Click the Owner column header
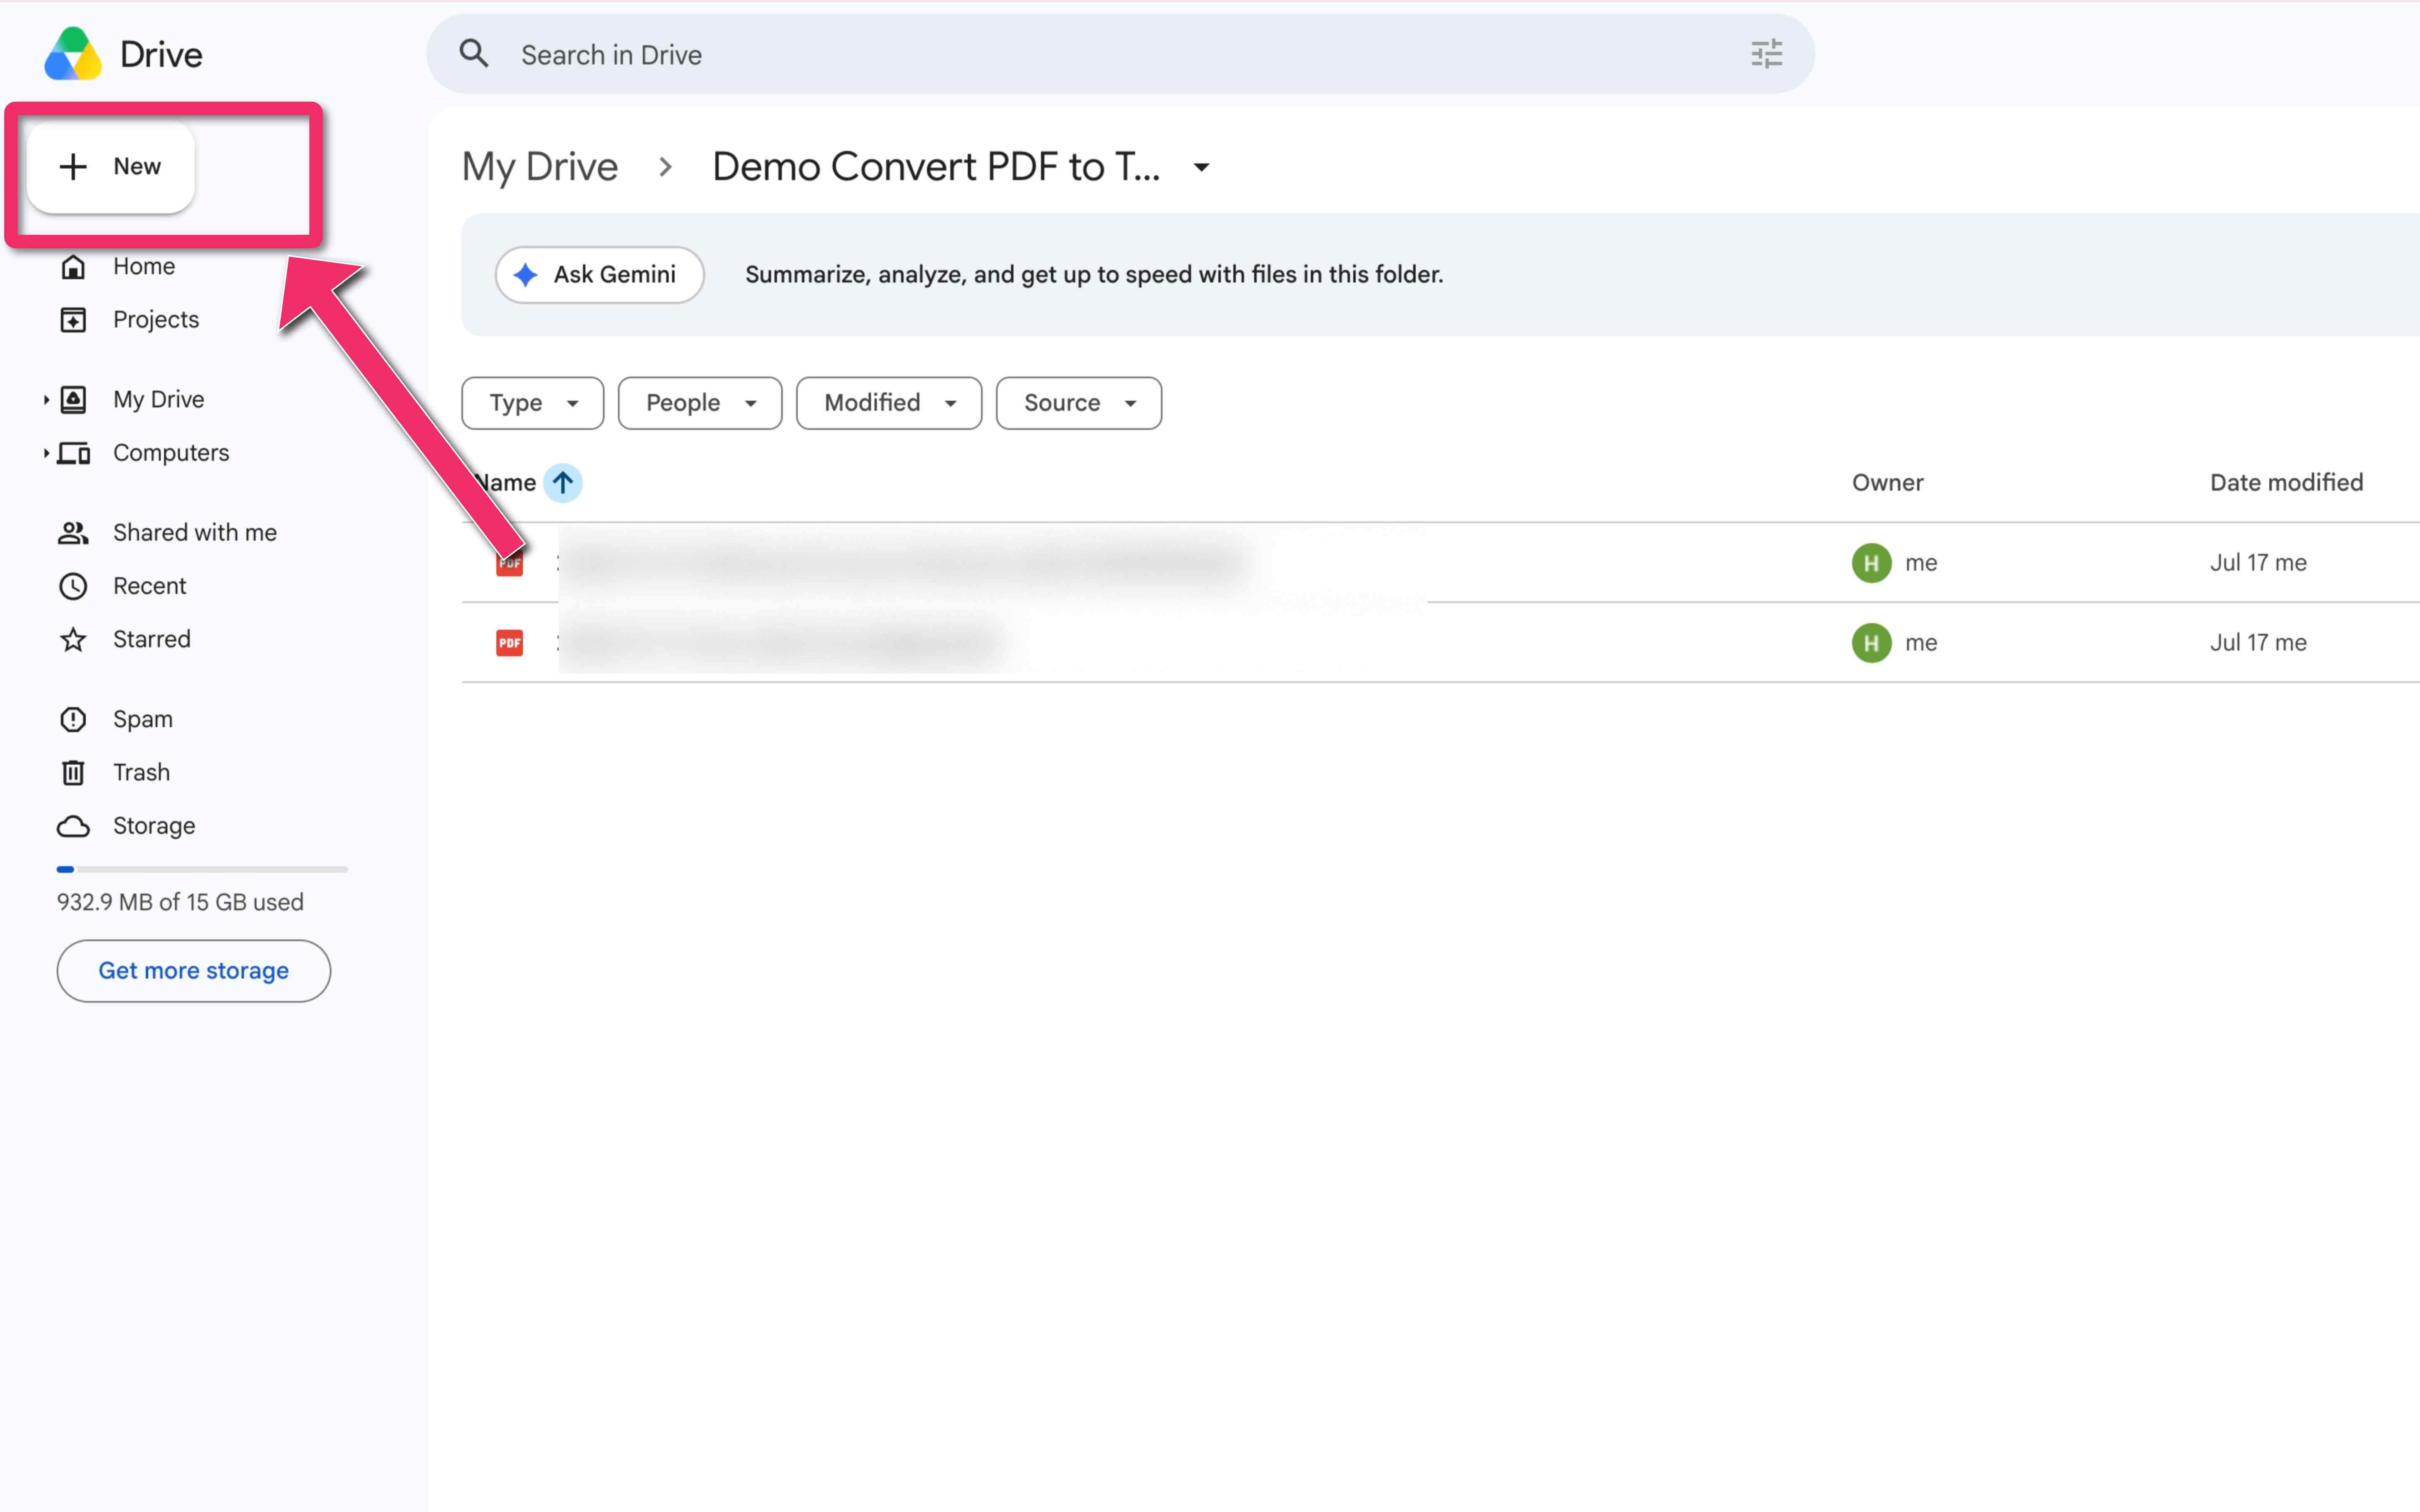The image size is (2420, 1512). click(1888, 483)
